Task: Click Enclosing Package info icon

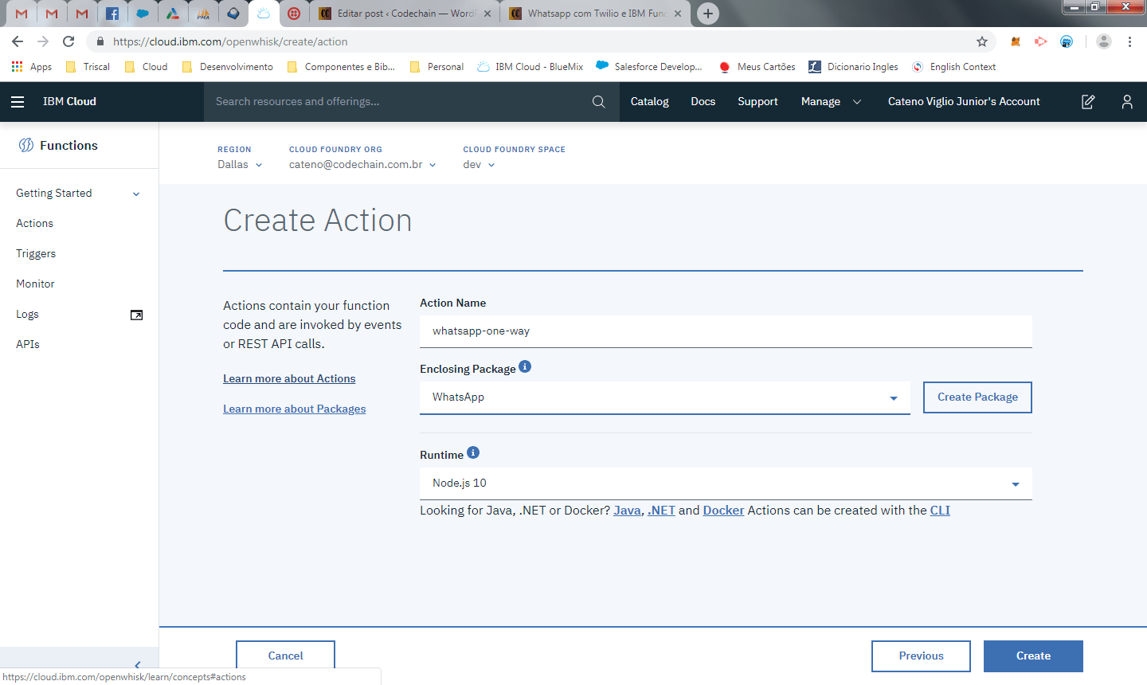Action: (525, 366)
